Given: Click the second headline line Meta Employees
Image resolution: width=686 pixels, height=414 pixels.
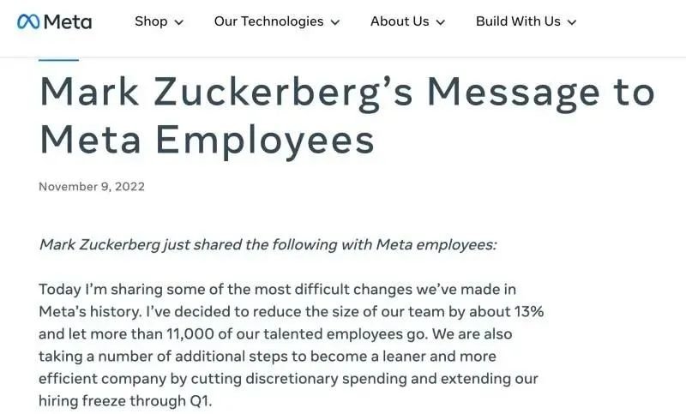Looking at the screenshot, I should point(207,140).
